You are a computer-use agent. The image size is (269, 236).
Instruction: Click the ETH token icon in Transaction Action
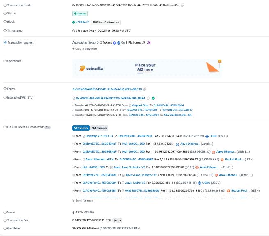coord(115,43)
